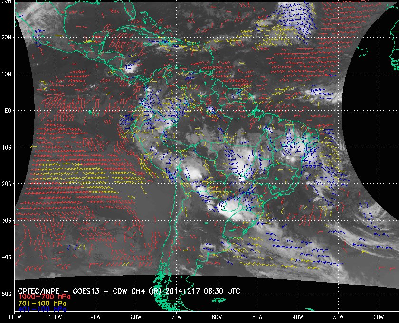Click the 10S latitude axis label
This screenshot has width=399, height=323.
(6, 147)
